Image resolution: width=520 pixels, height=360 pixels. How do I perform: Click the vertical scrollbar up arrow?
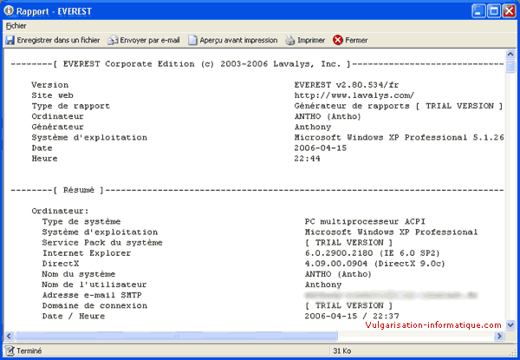tap(510, 54)
